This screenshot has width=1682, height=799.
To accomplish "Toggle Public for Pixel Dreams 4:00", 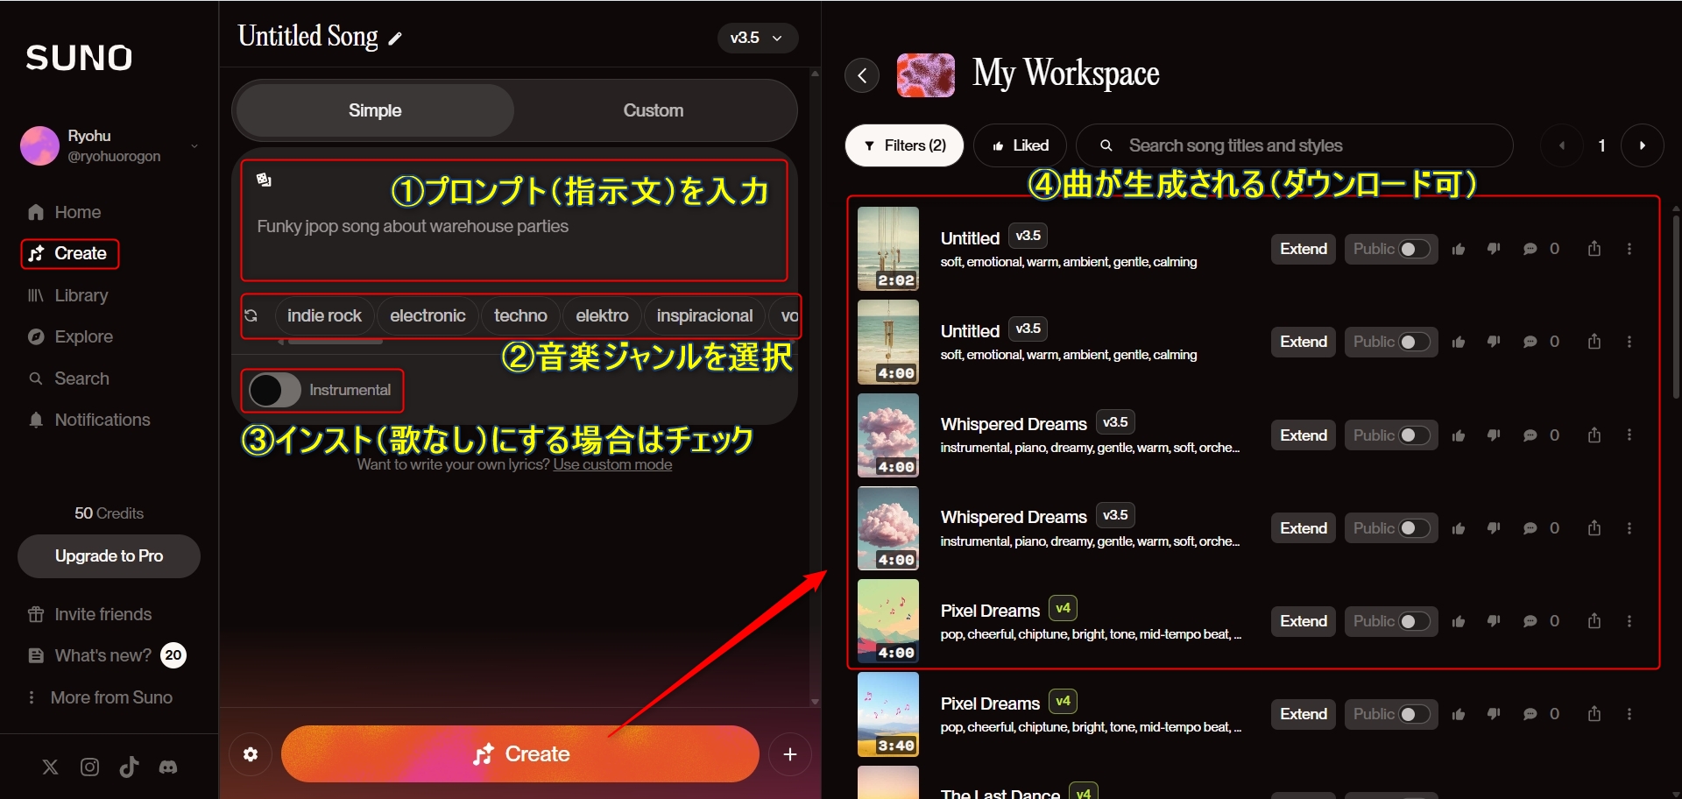I will tap(1414, 621).
